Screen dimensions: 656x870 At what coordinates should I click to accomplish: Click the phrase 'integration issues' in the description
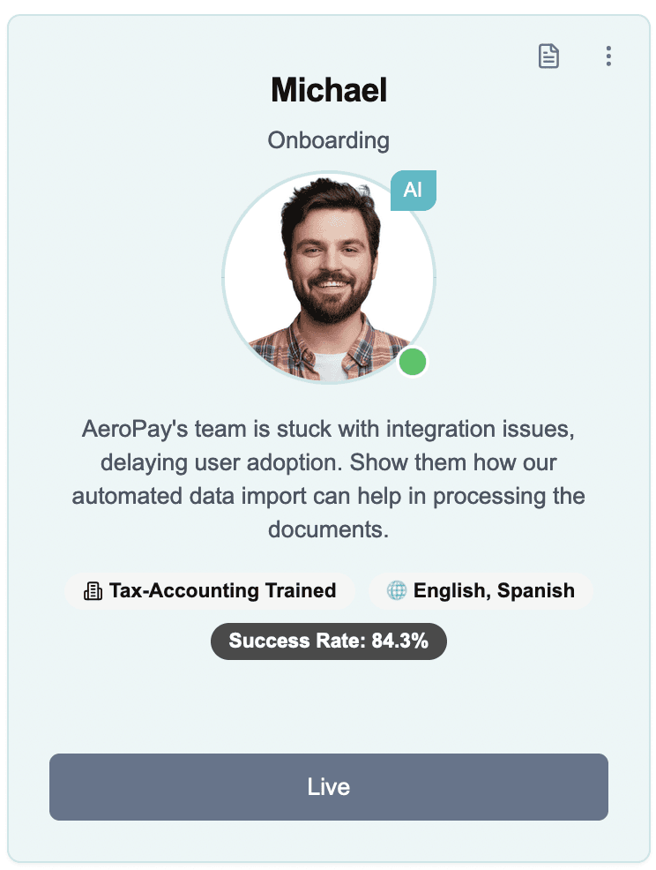[481, 430]
